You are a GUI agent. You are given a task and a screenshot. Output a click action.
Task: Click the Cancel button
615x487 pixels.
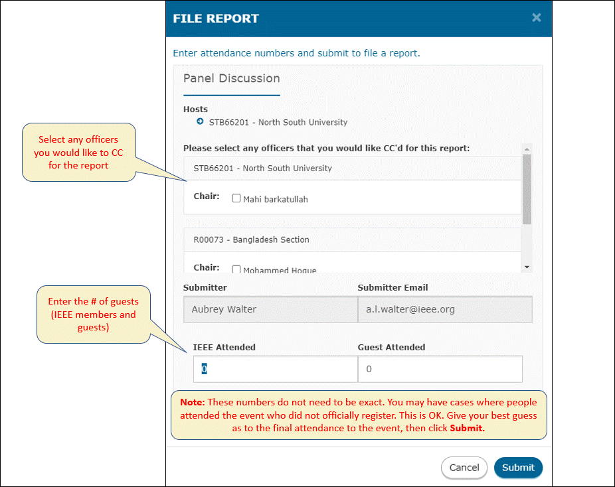coord(464,467)
